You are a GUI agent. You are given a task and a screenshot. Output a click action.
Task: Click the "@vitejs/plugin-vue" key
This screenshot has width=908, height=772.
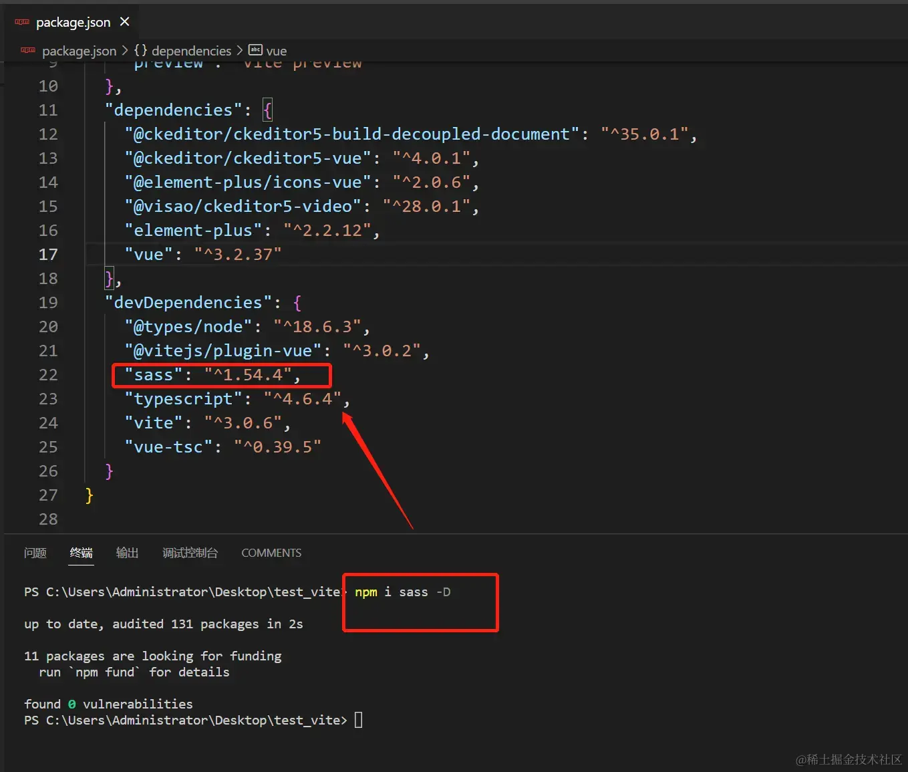[x=223, y=351]
